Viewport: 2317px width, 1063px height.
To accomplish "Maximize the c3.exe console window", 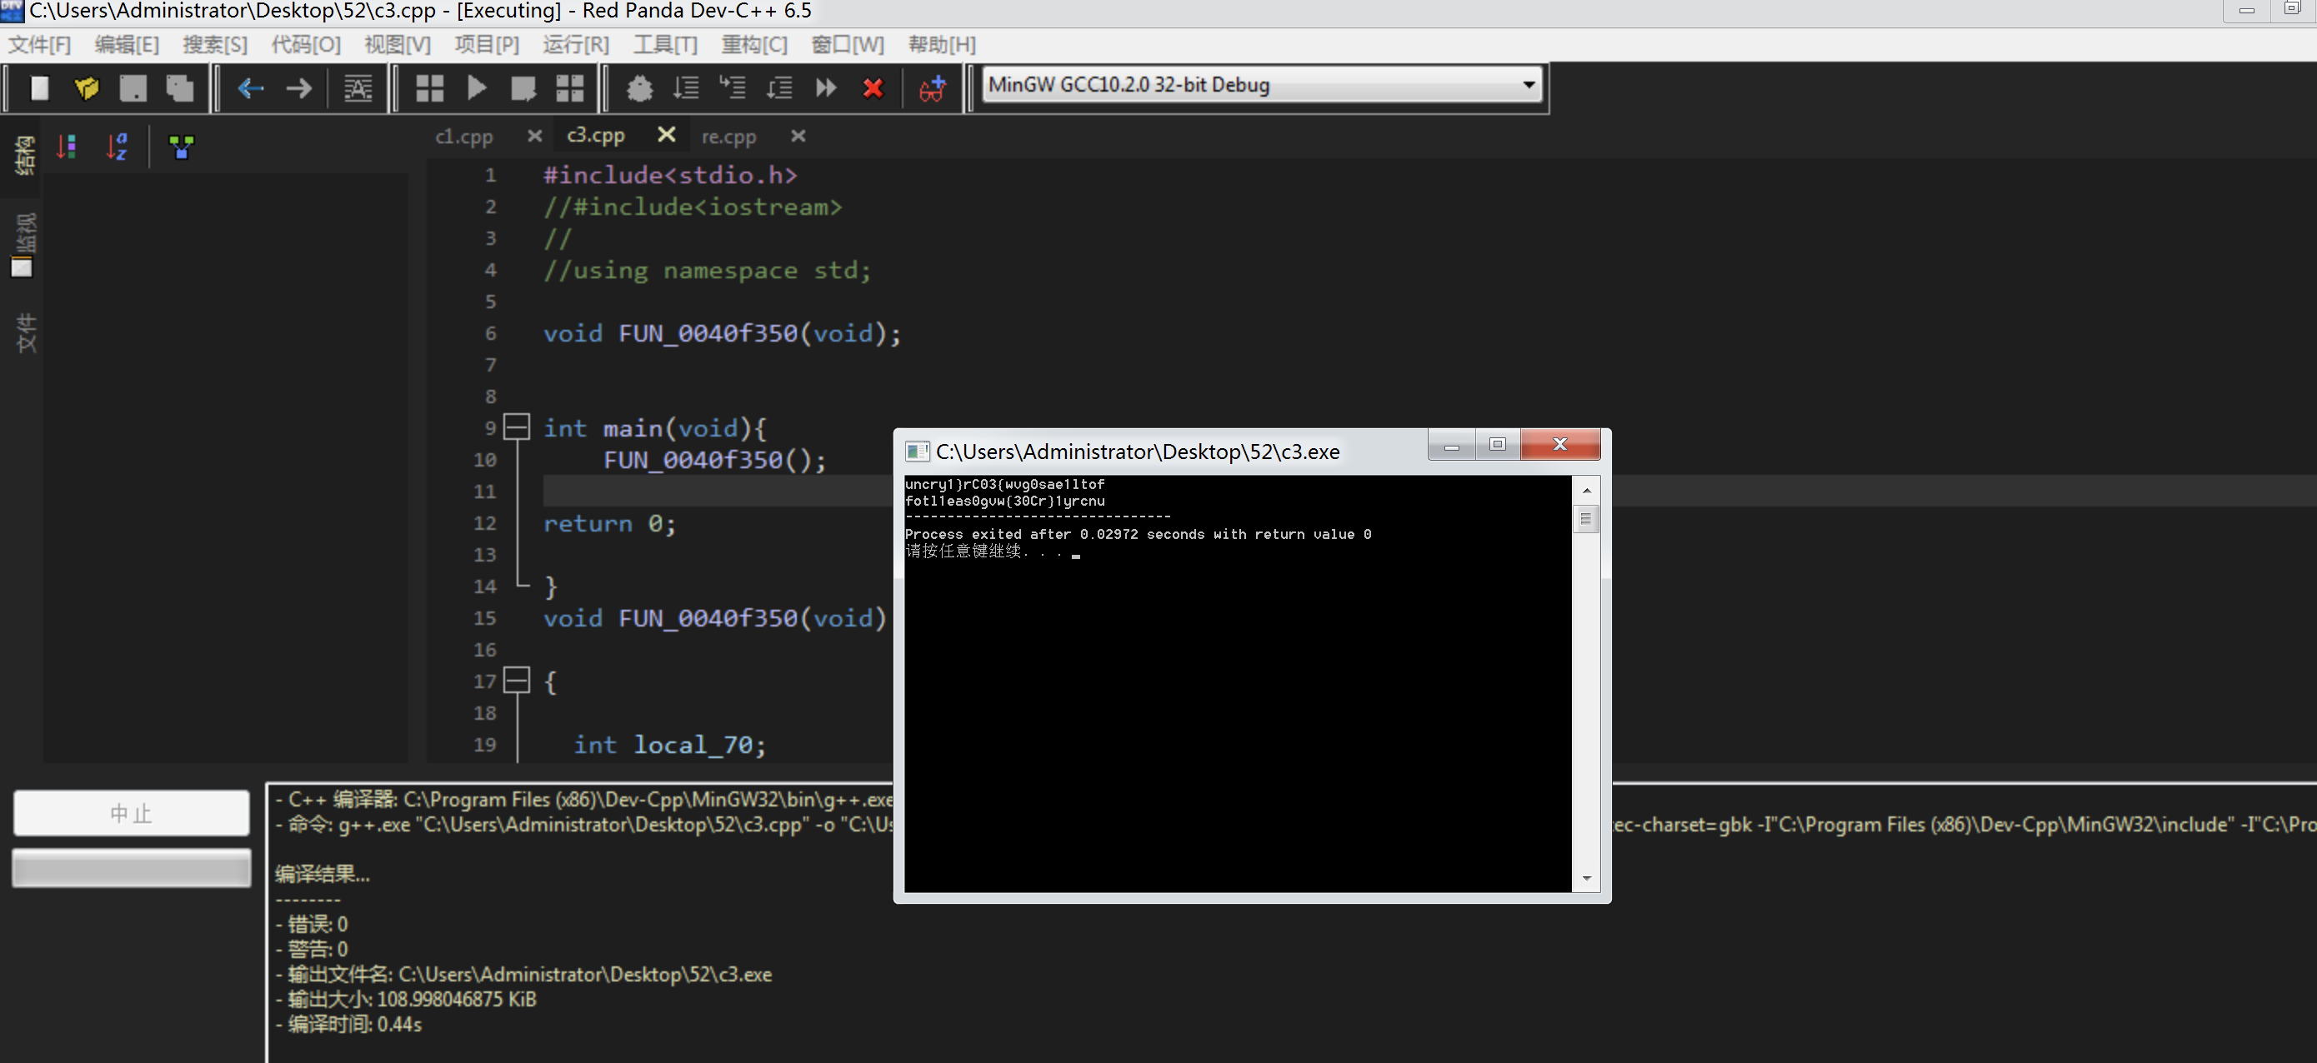I will [x=1498, y=444].
